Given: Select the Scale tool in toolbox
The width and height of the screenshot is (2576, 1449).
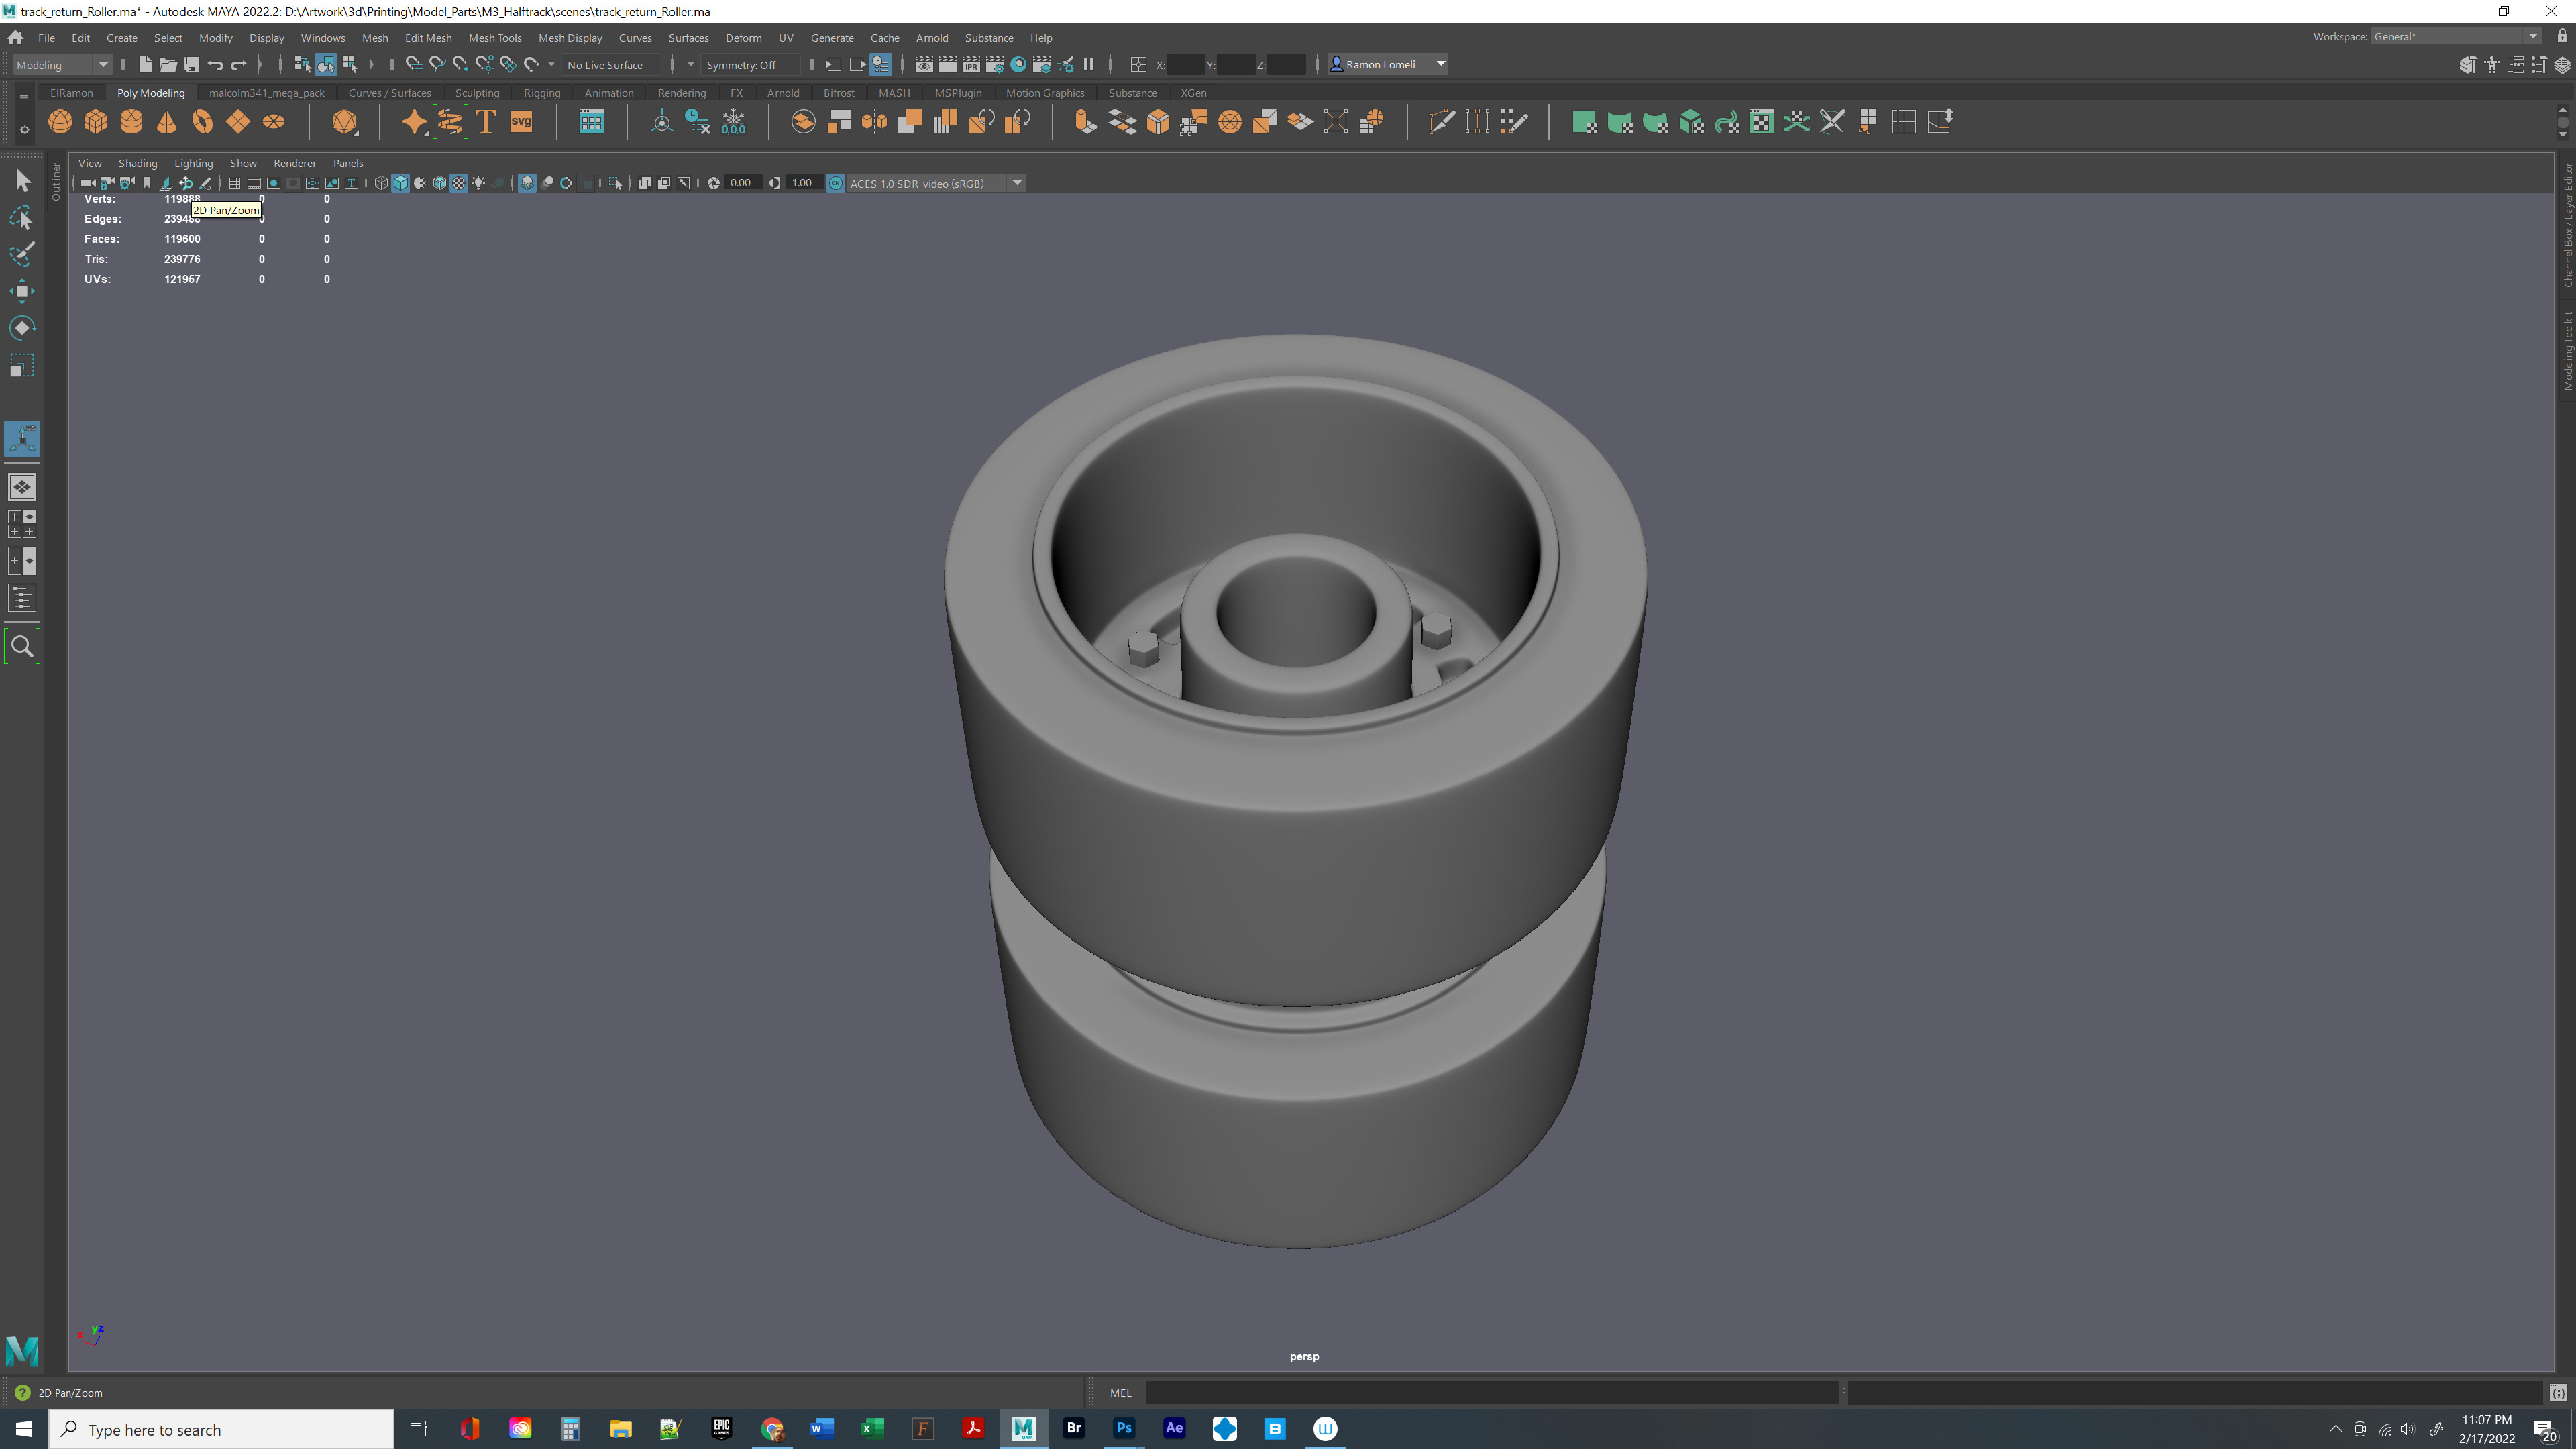Looking at the screenshot, I should click(x=22, y=365).
